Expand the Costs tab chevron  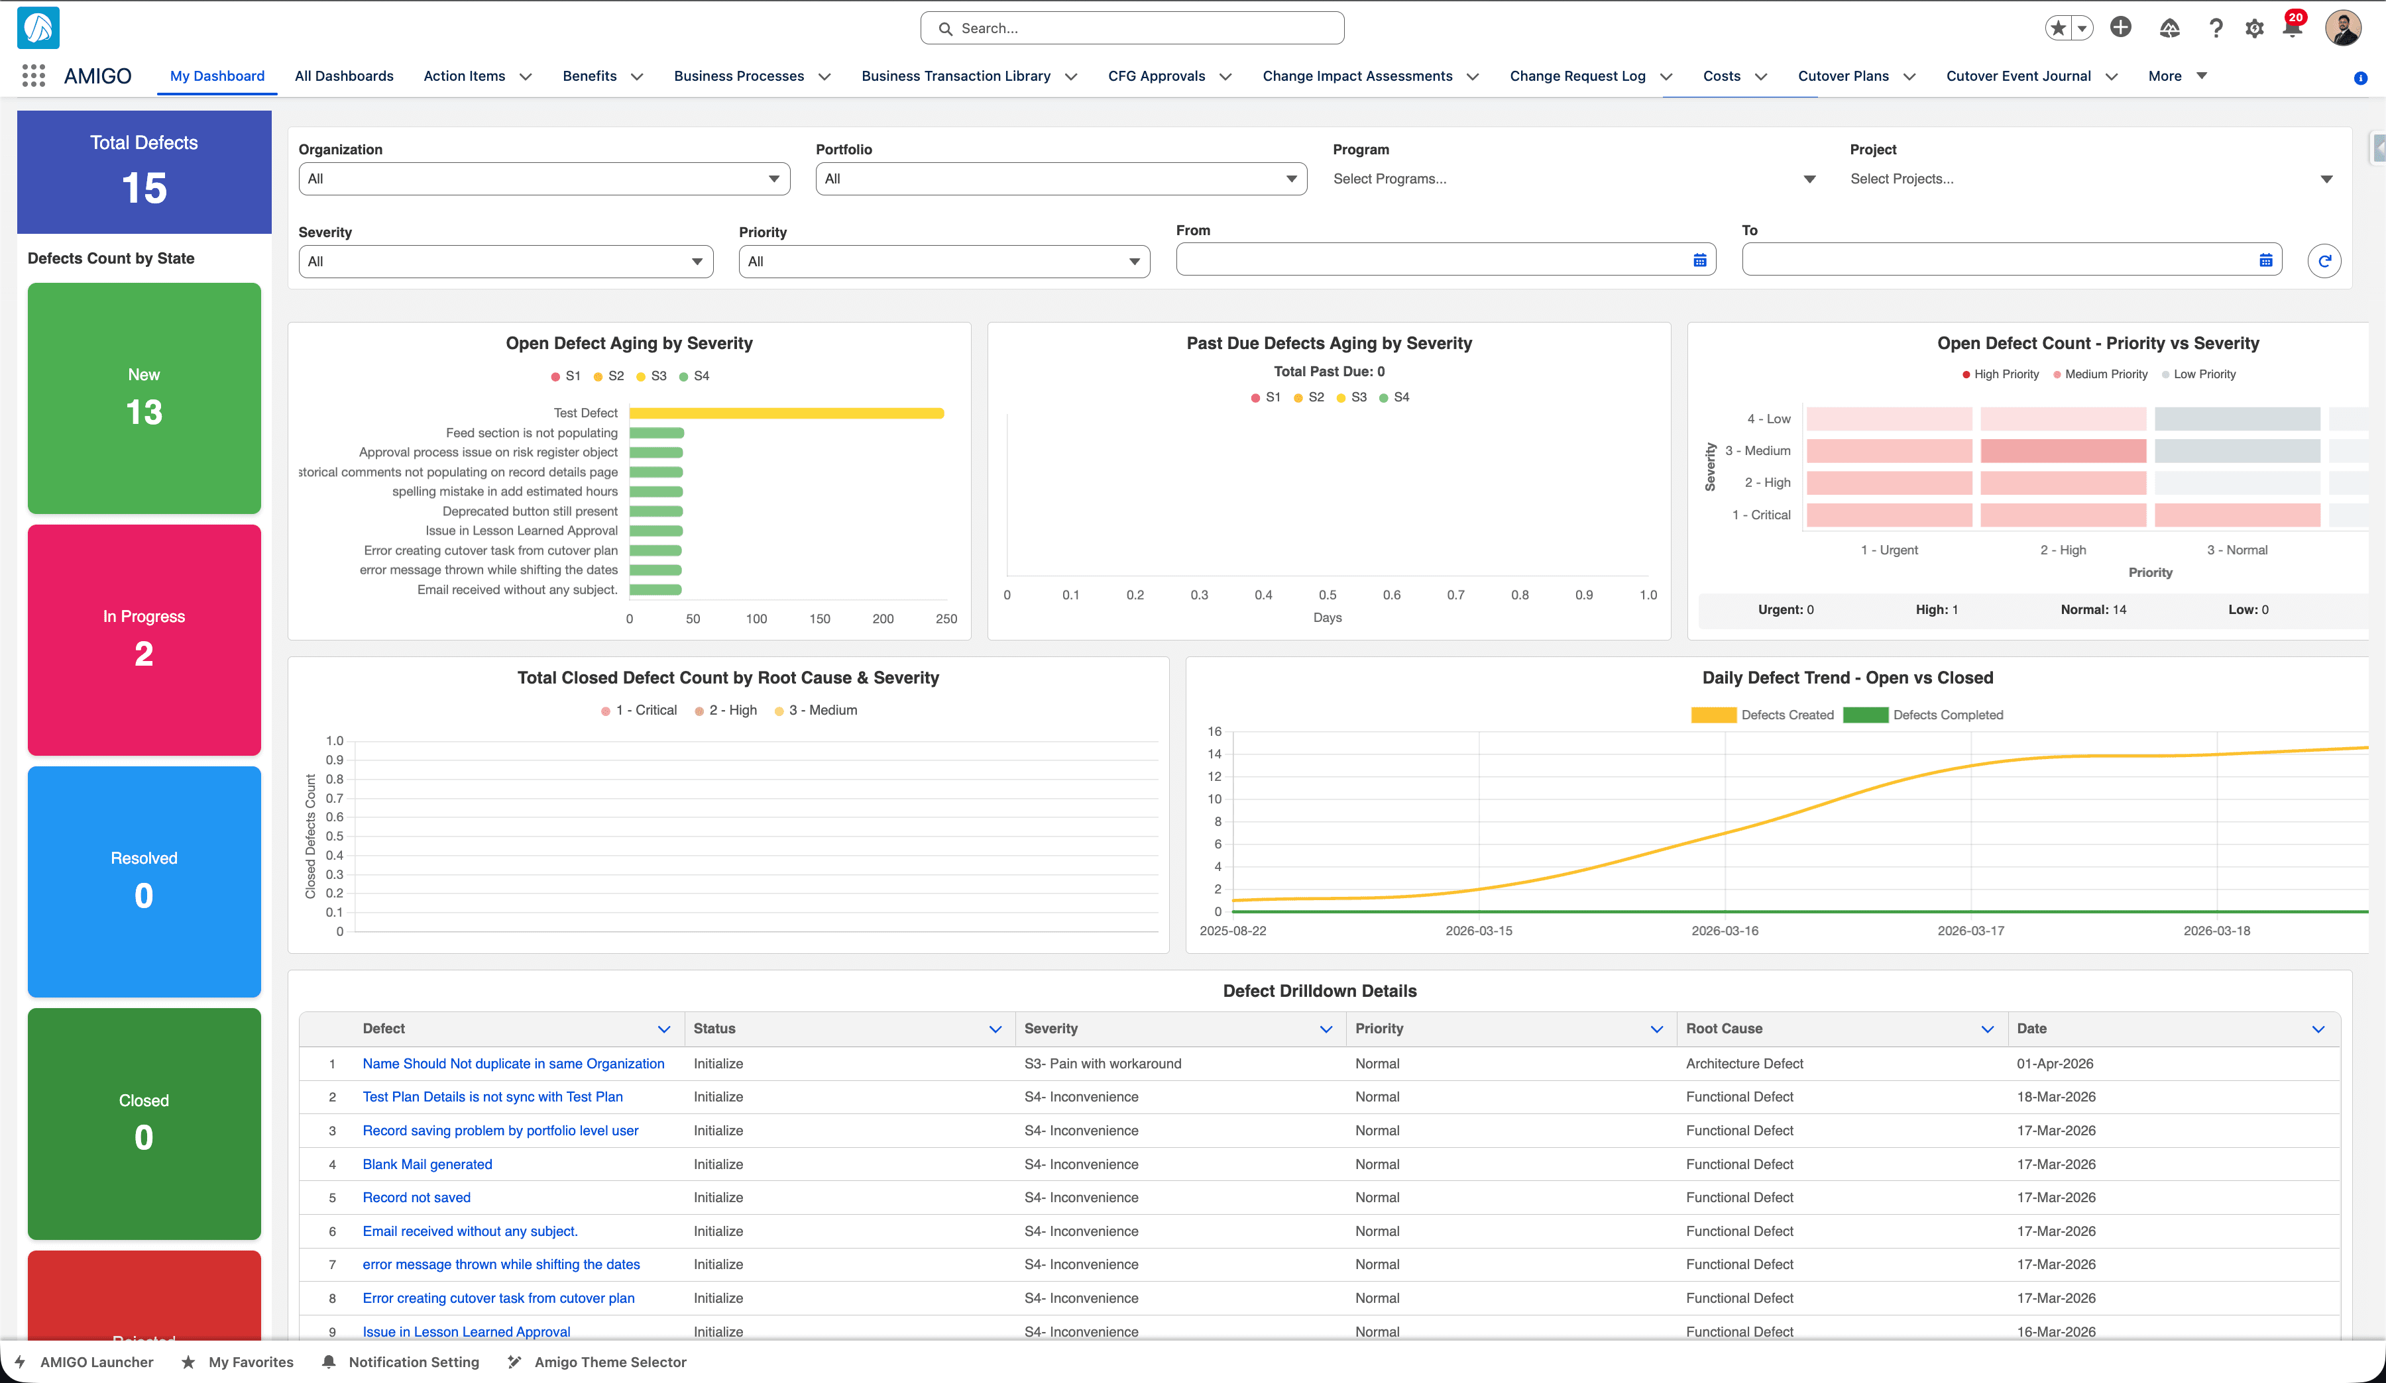pos(1760,77)
